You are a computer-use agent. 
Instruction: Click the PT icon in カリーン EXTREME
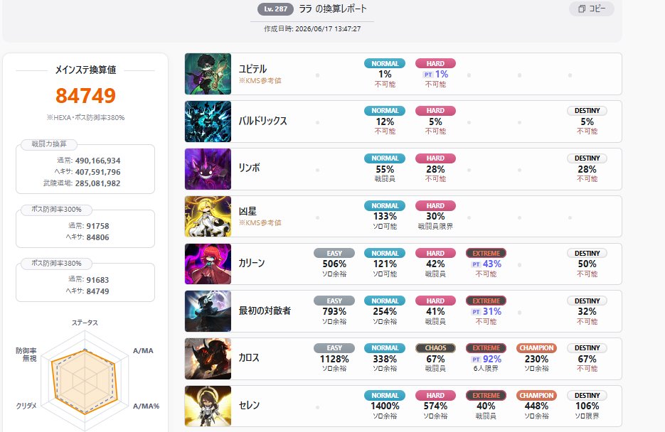coord(476,264)
